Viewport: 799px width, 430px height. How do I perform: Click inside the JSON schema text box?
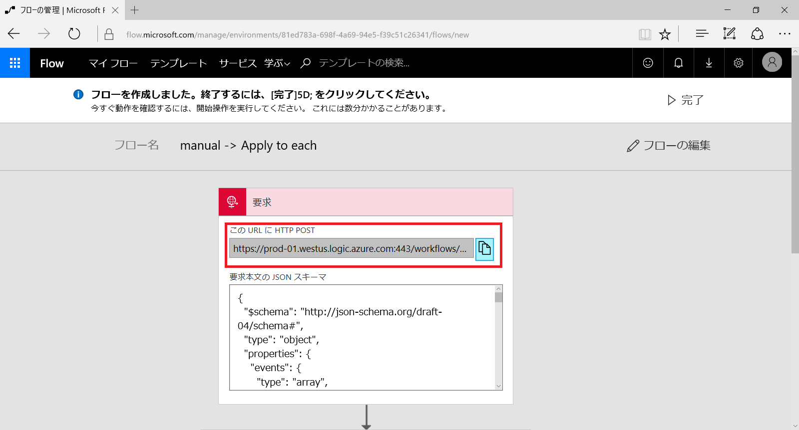362,337
